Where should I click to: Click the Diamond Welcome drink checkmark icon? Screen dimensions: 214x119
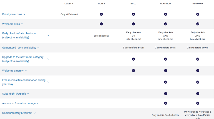tap(198, 24)
